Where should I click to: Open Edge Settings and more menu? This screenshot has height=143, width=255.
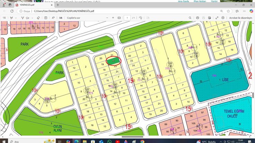point(244,11)
